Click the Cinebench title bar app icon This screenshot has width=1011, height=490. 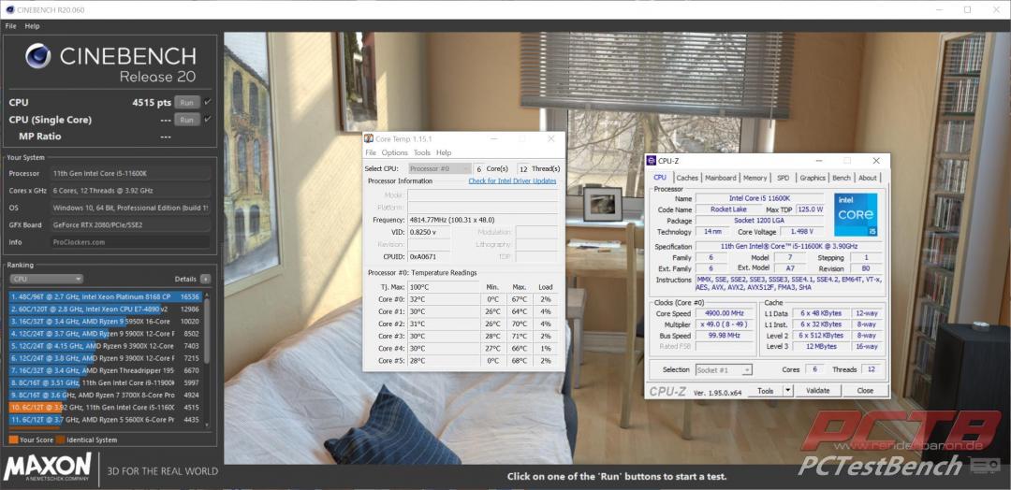click(9, 9)
